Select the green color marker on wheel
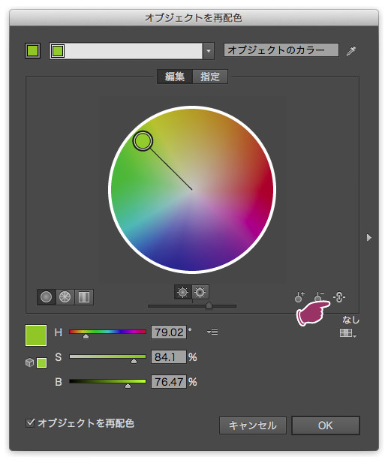 pyautogui.click(x=143, y=141)
